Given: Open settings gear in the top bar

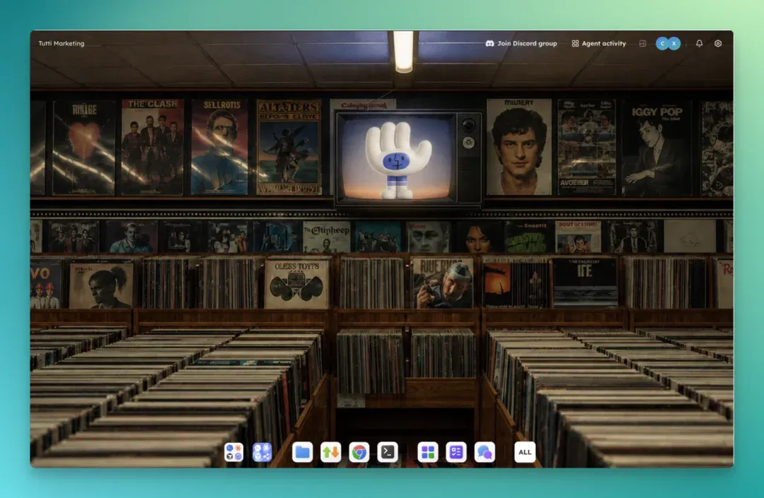Looking at the screenshot, I should (x=718, y=43).
